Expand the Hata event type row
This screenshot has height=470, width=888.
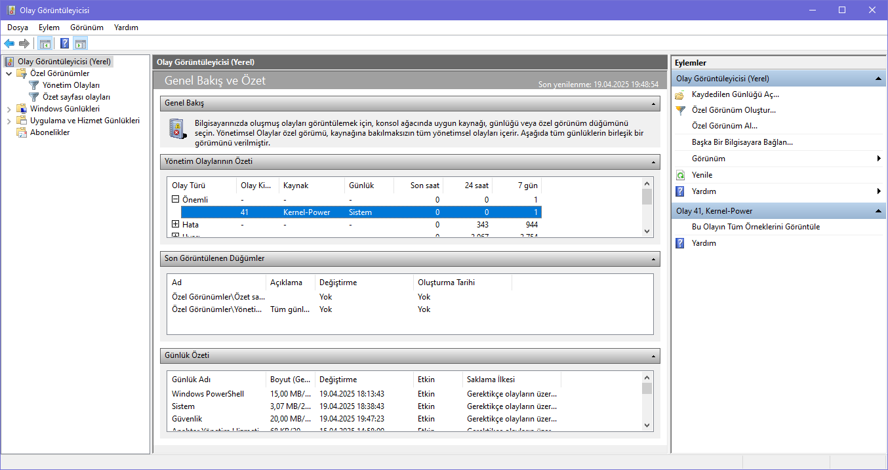coord(175,225)
